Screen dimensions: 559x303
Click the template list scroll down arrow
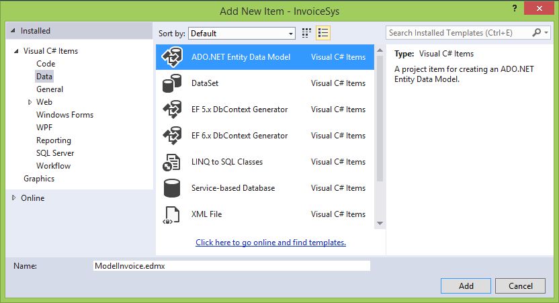[x=380, y=223]
